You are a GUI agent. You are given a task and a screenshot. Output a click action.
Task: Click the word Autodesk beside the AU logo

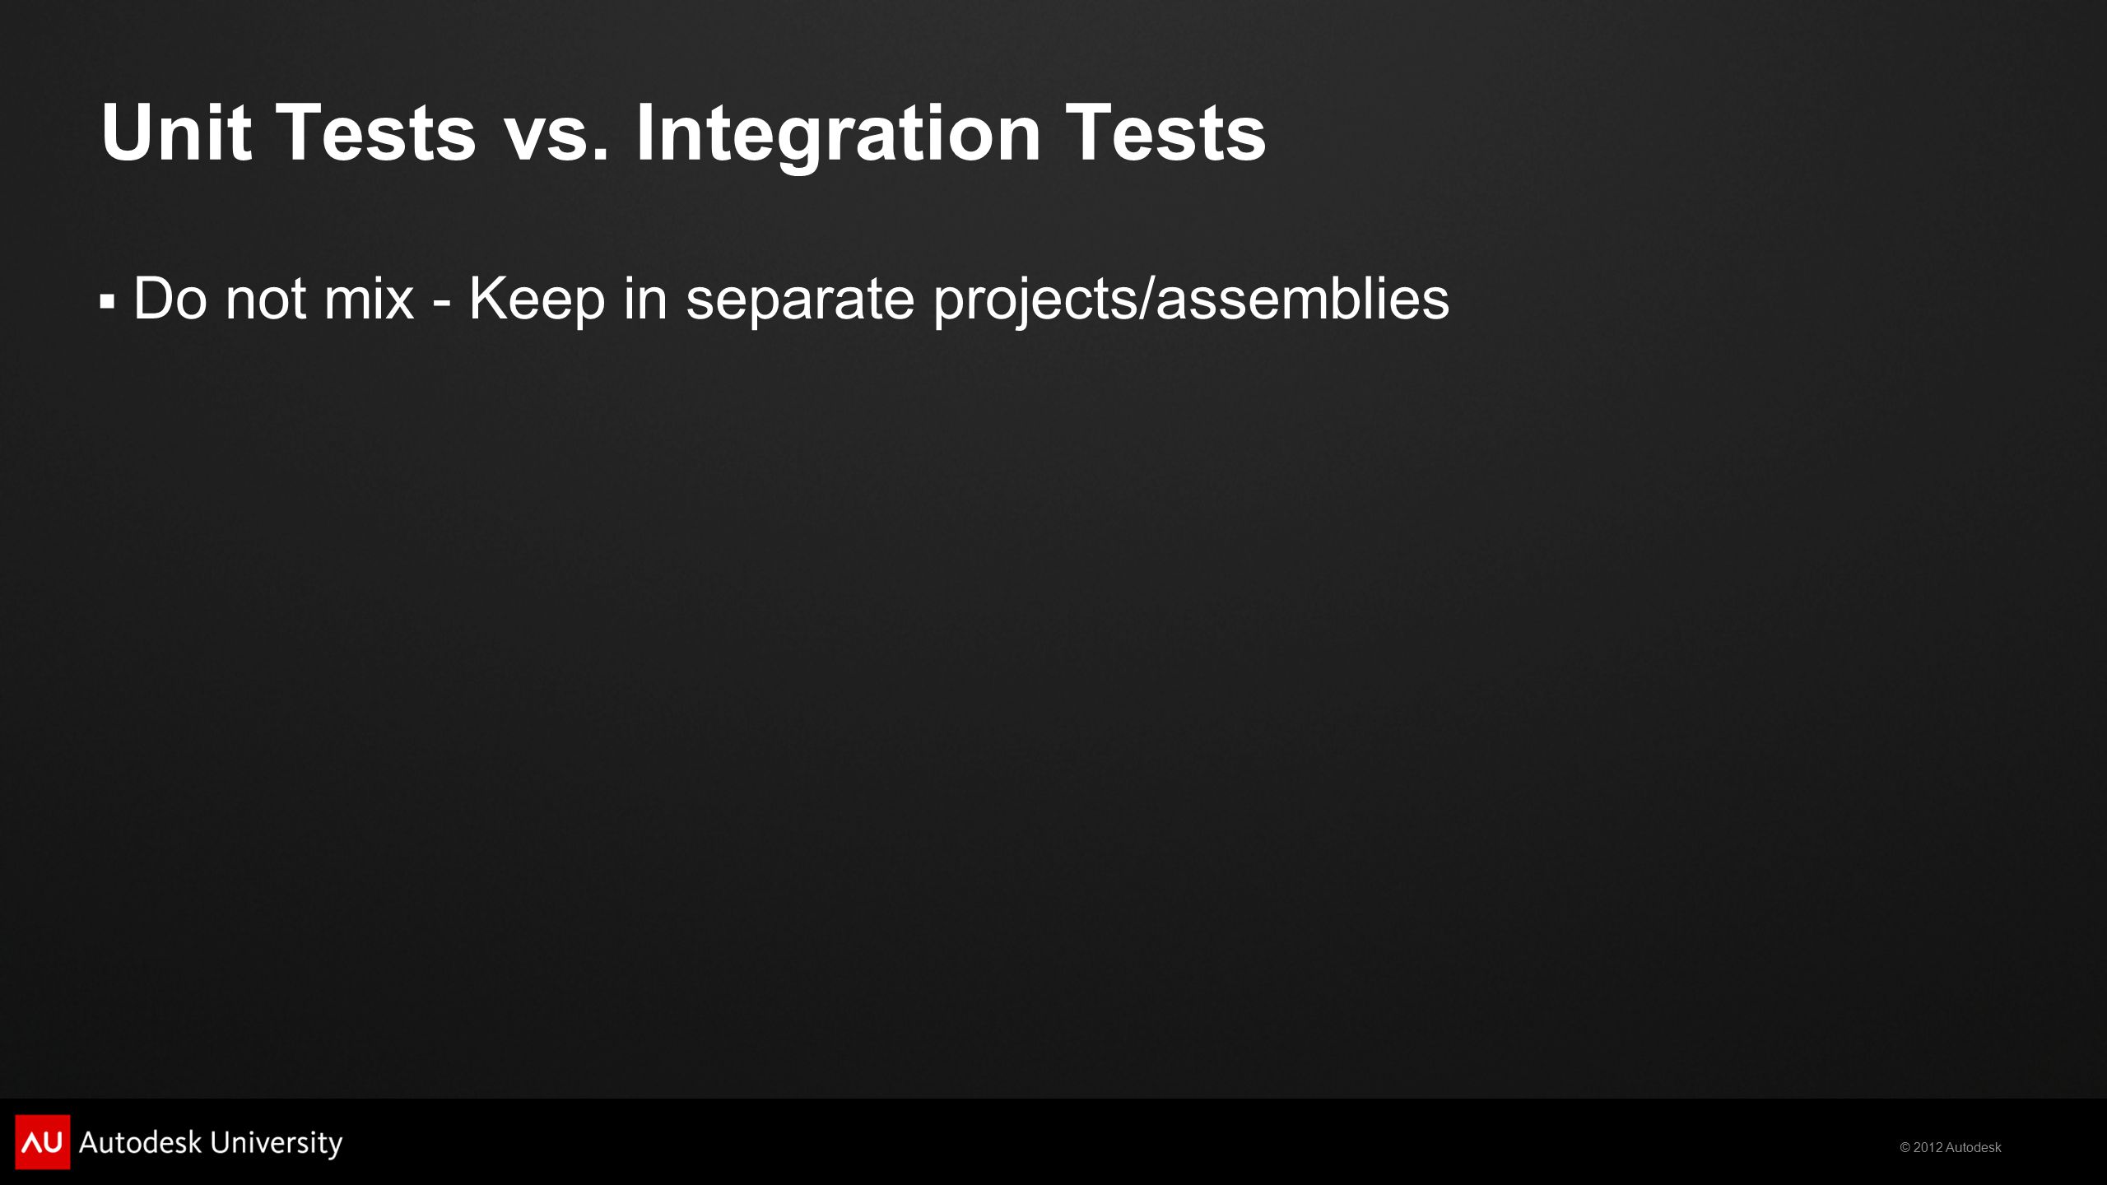(x=140, y=1142)
